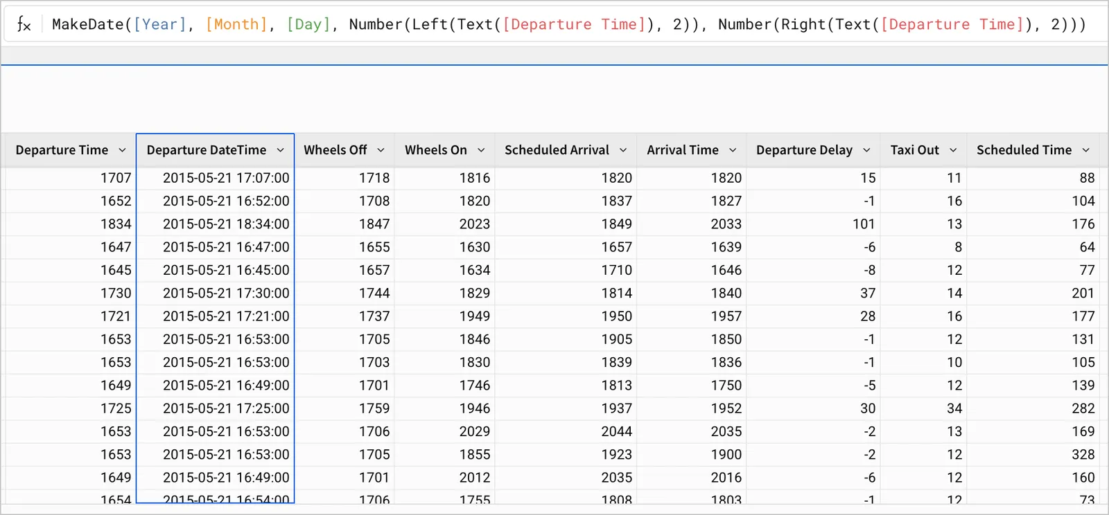Open the Taxi Out column menu arrow

tap(953, 150)
